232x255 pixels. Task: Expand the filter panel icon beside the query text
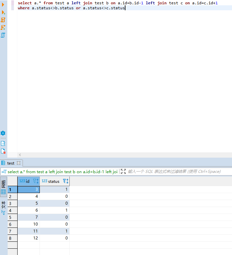[x=123, y=172]
